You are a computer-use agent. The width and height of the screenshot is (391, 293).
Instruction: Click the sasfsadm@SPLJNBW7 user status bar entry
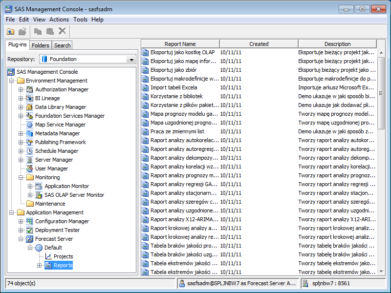point(238,283)
